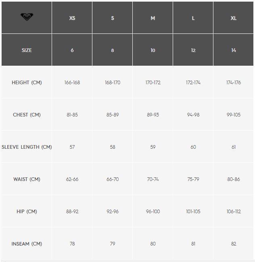Select chest value 99-105
This screenshot has width=255, height=262.
click(x=234, y=115)
